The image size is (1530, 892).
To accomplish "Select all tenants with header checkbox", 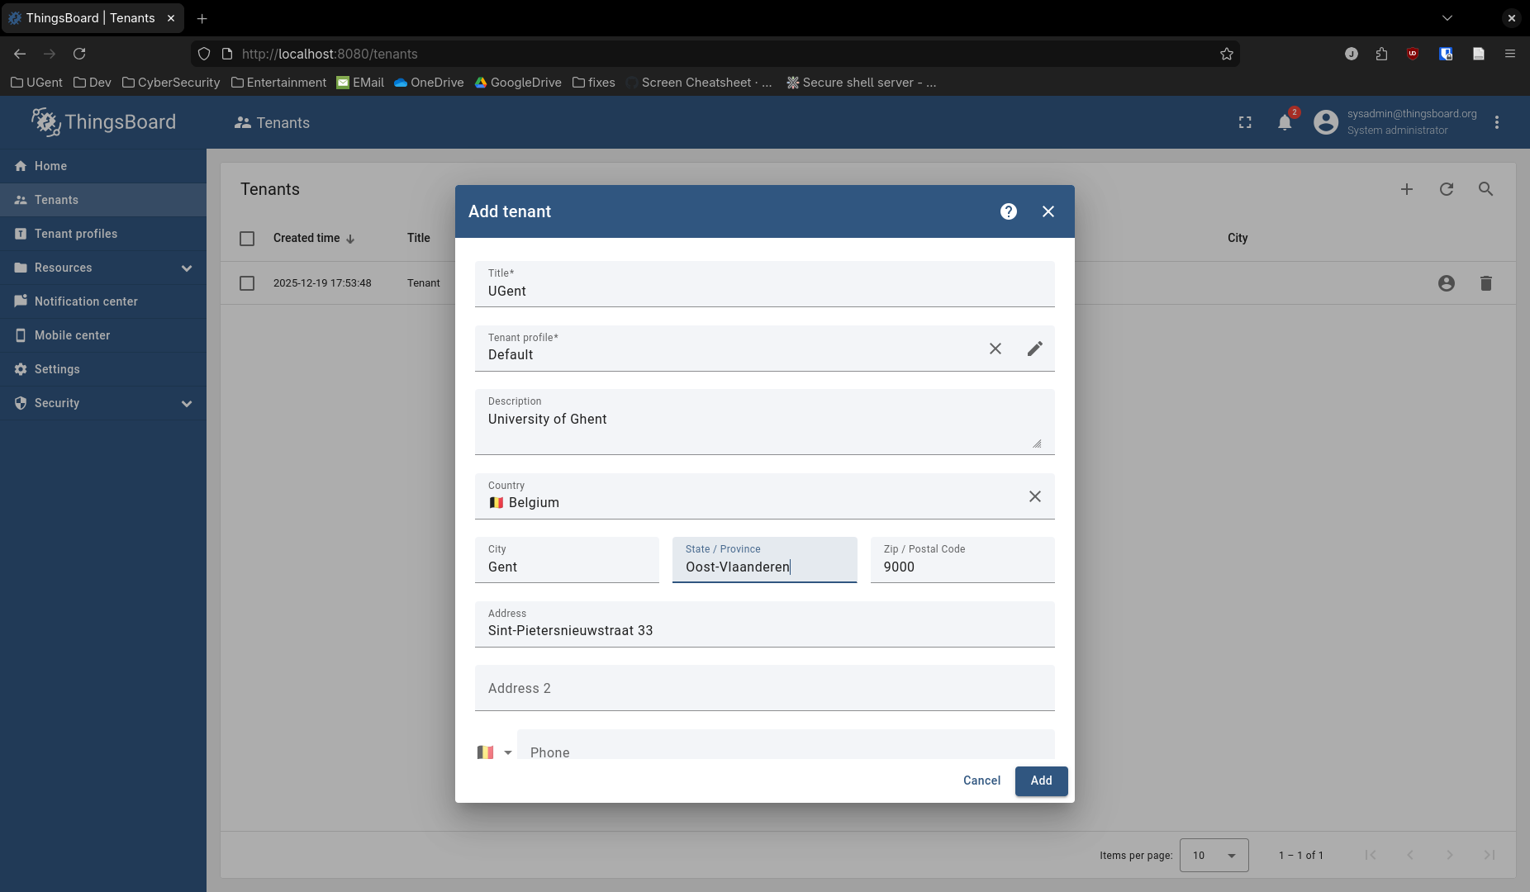I will [247, 239].
